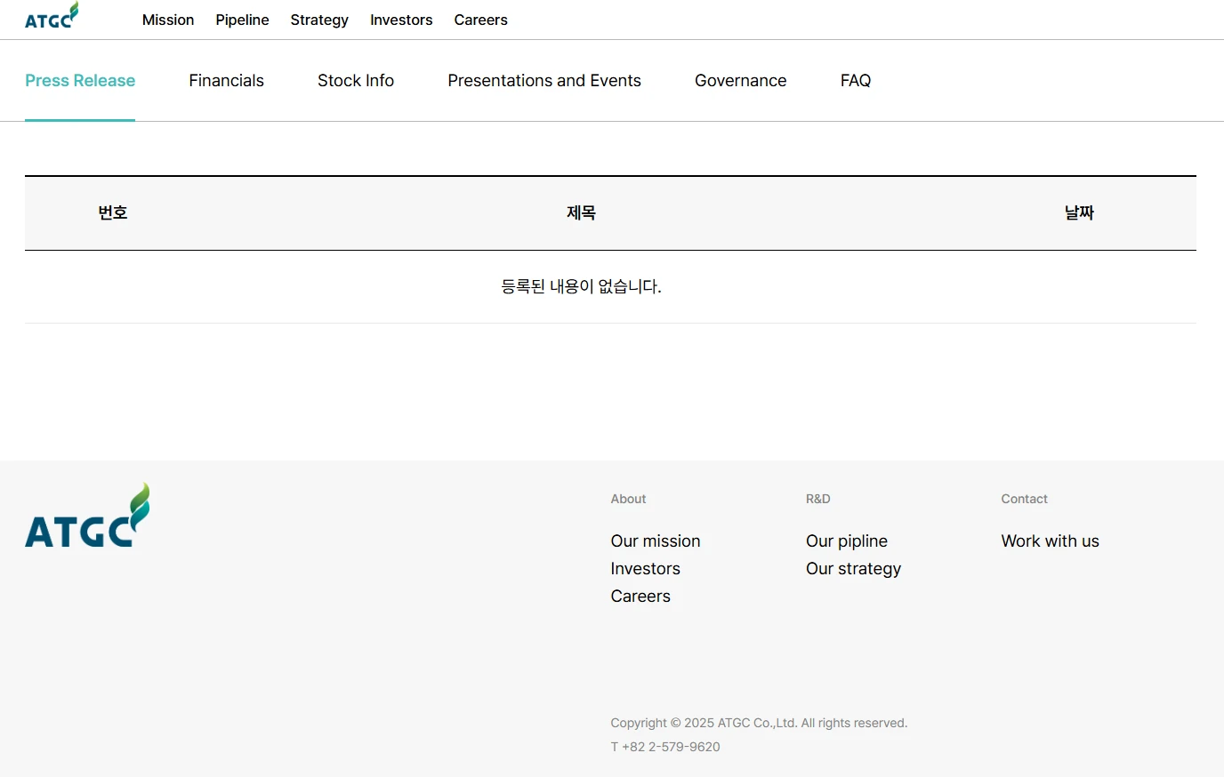Follow the Our mission footer link
This screenshot has width=1224, height=777.
(x=656, y=541)
